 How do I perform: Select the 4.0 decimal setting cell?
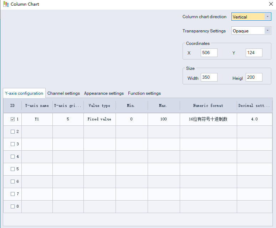click(255, 119)
